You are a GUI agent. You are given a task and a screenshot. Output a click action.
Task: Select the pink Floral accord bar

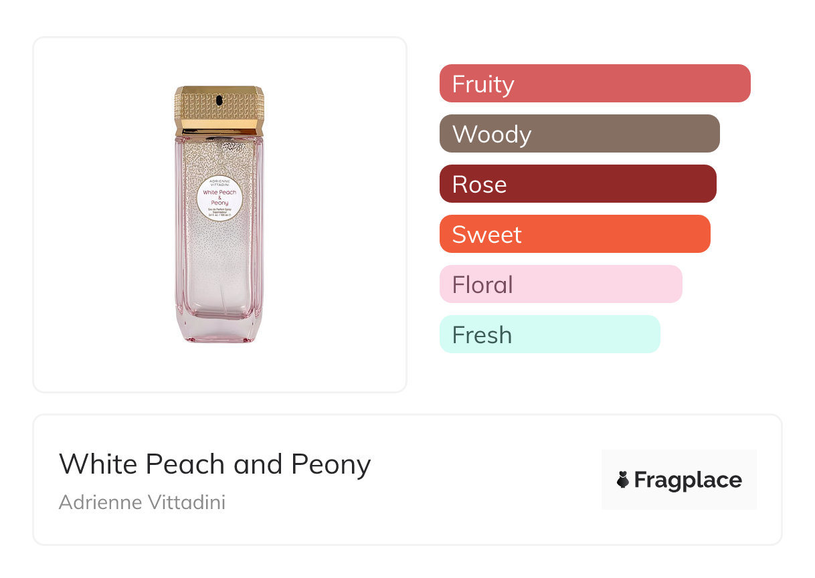[x=561, y=284]
